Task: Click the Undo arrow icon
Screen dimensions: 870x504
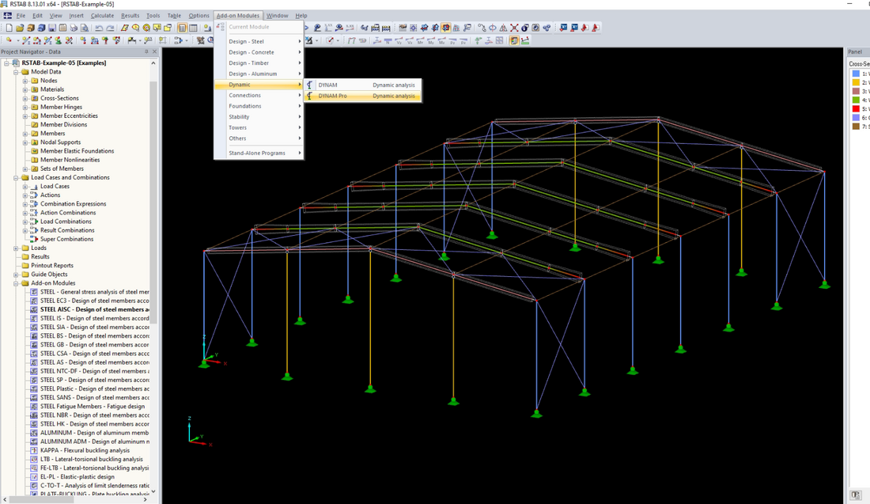Action: [x=99, y=28]
